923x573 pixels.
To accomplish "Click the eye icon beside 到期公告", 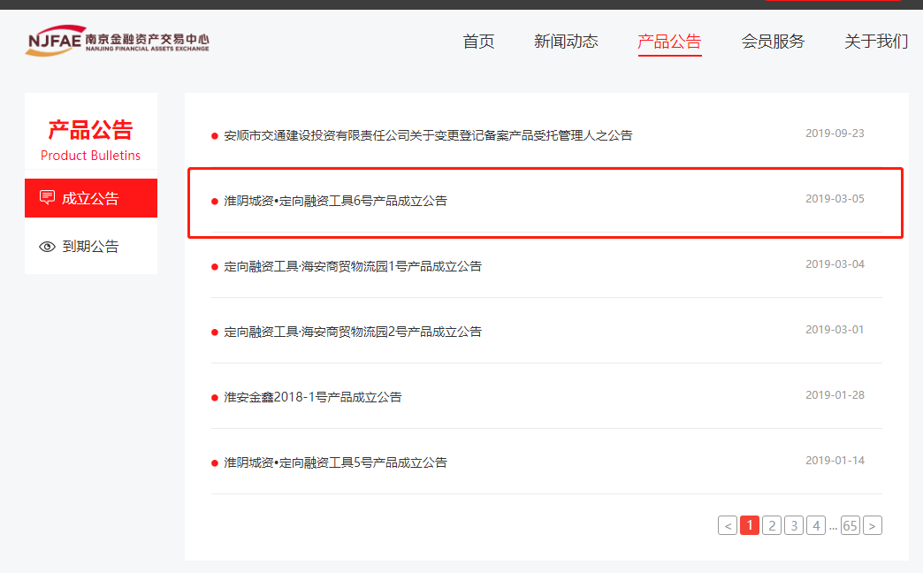I will coord(47,247).
